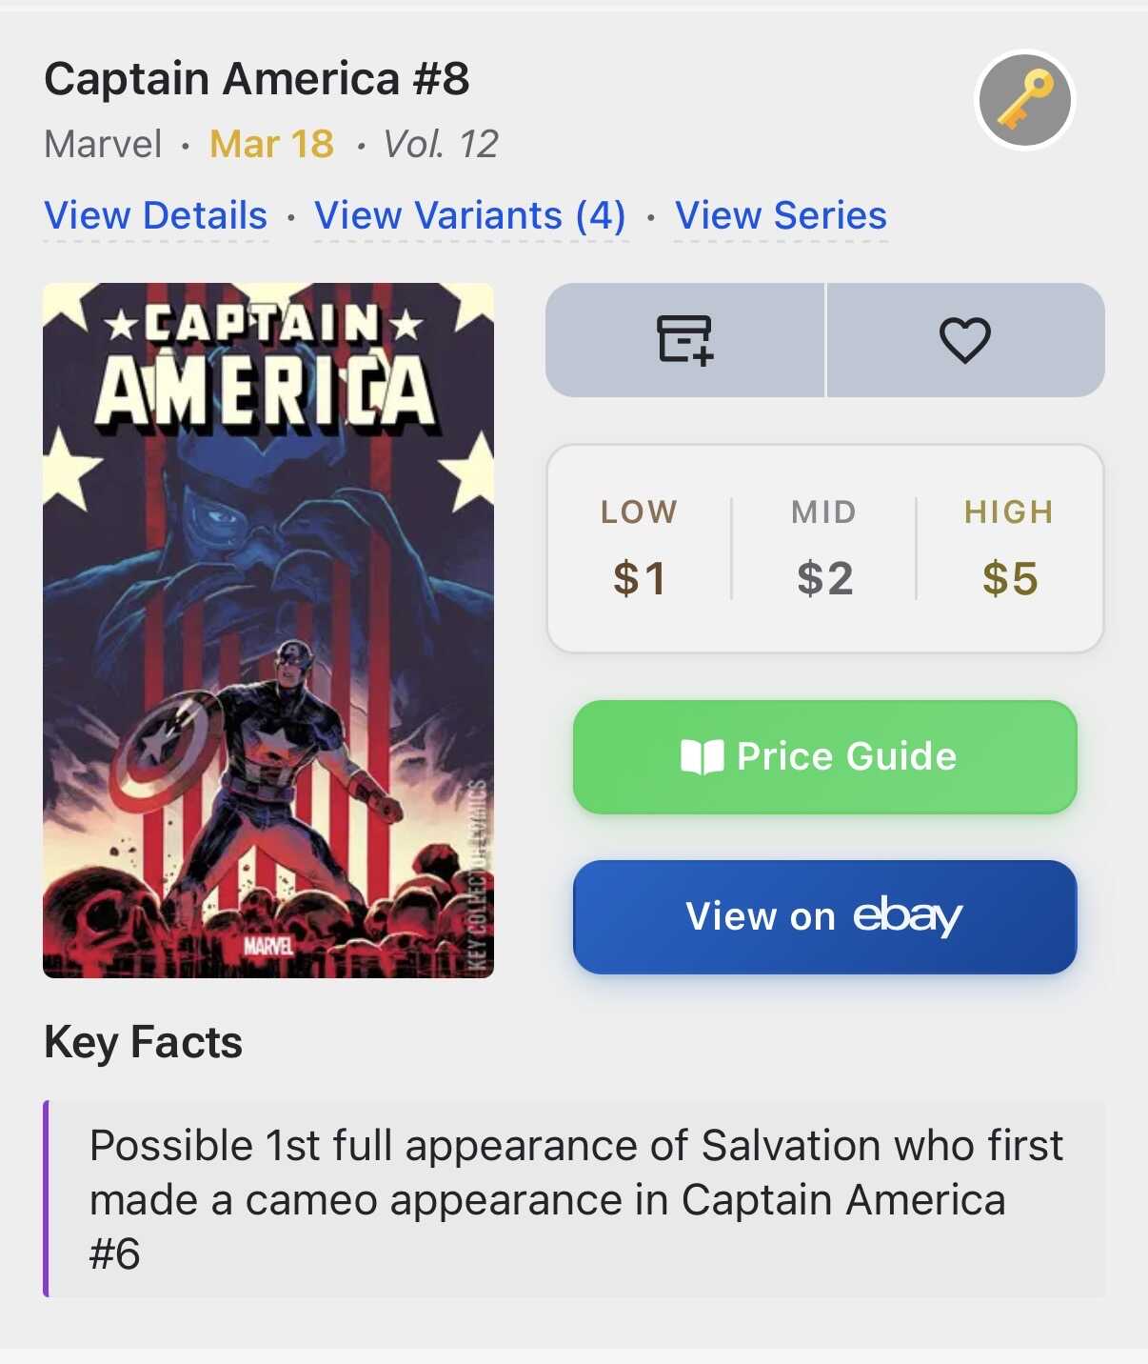The image size is (1148, 1364).
Task: Tap the Key Facts heading
Action: coord(144,1042)
